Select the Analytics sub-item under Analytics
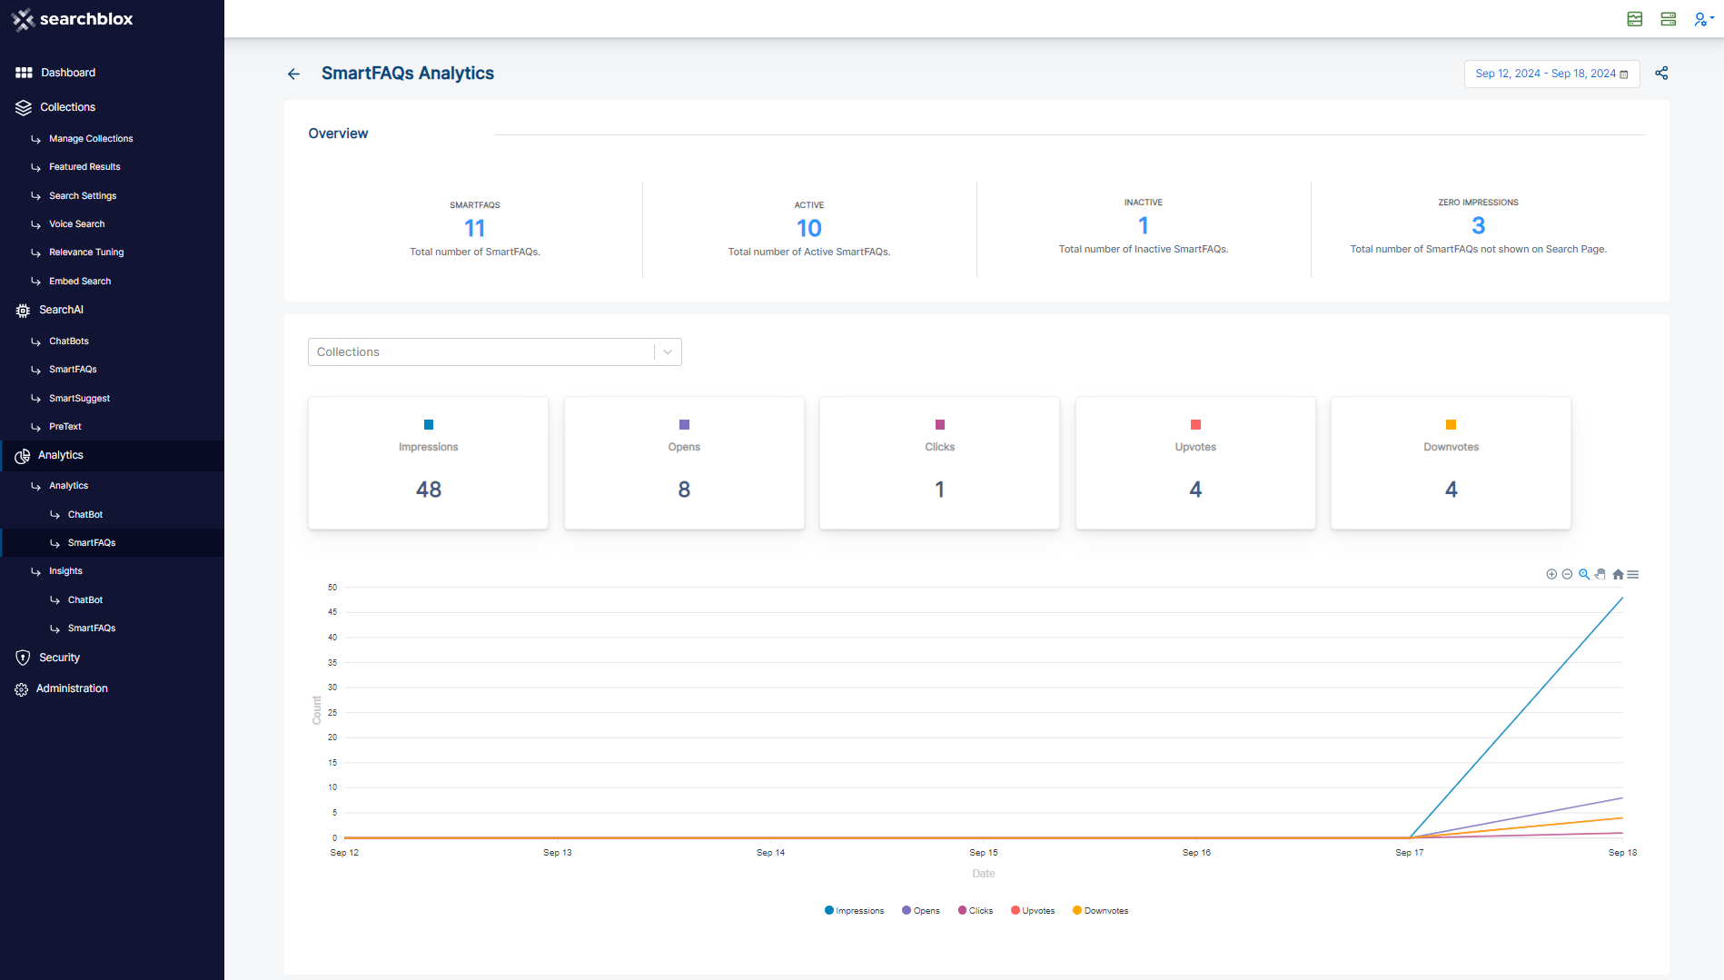The image size is (1724, 980). pyautogui.click(x=68, y=486)
